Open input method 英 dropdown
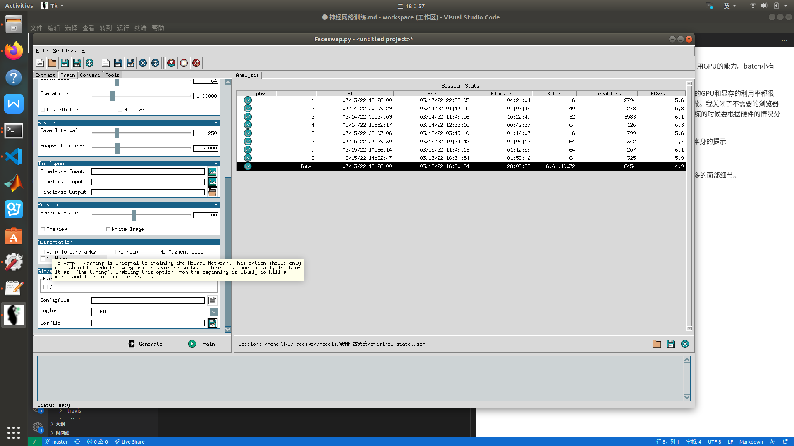 click(730, 6)
